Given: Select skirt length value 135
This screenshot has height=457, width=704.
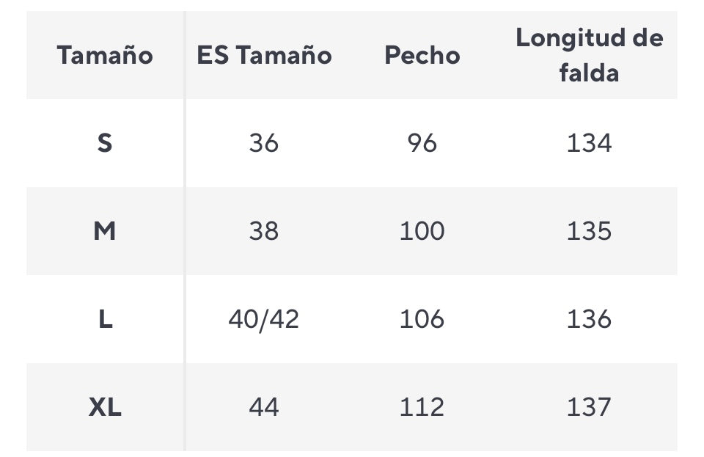Looking at the screenshot, I should [589, 231].
